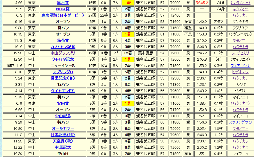This screenshot has height=157, width=254.
Task: Select the 重 track condition in 9.29 row
Action: pos(188,122)
